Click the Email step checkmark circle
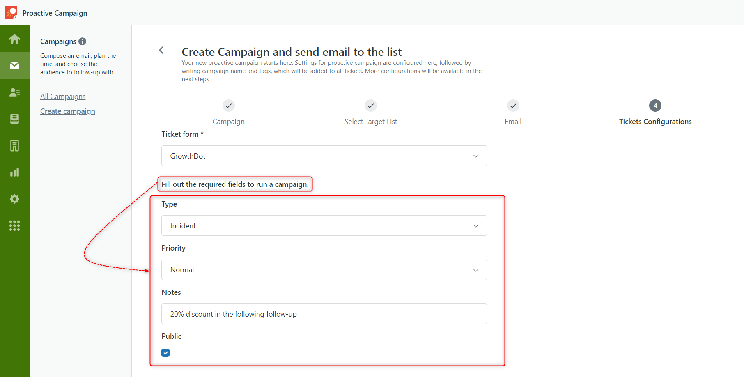The image size is (744, 377). [x=513, y=106]
